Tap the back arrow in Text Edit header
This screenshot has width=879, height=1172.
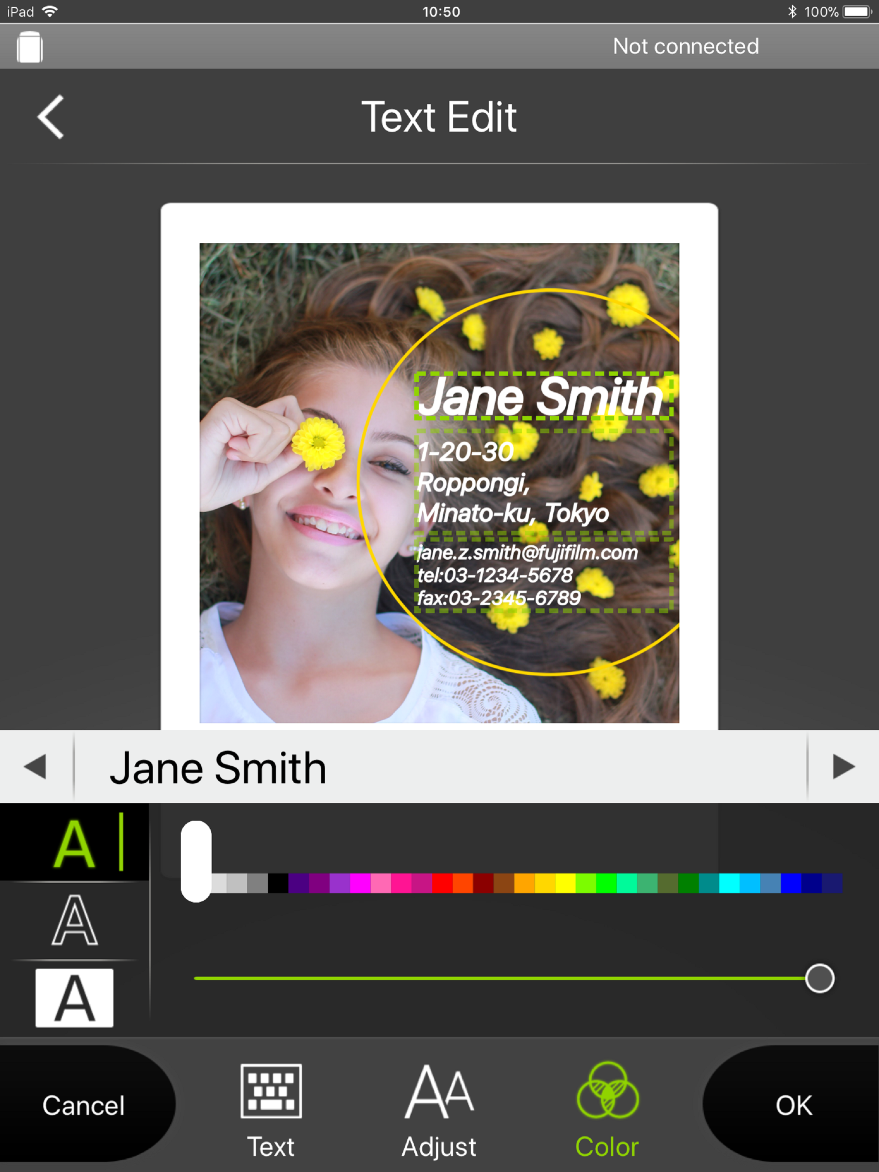point(51,117)
